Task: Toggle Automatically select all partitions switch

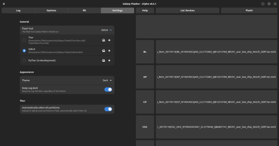Action: pos(108,109)
